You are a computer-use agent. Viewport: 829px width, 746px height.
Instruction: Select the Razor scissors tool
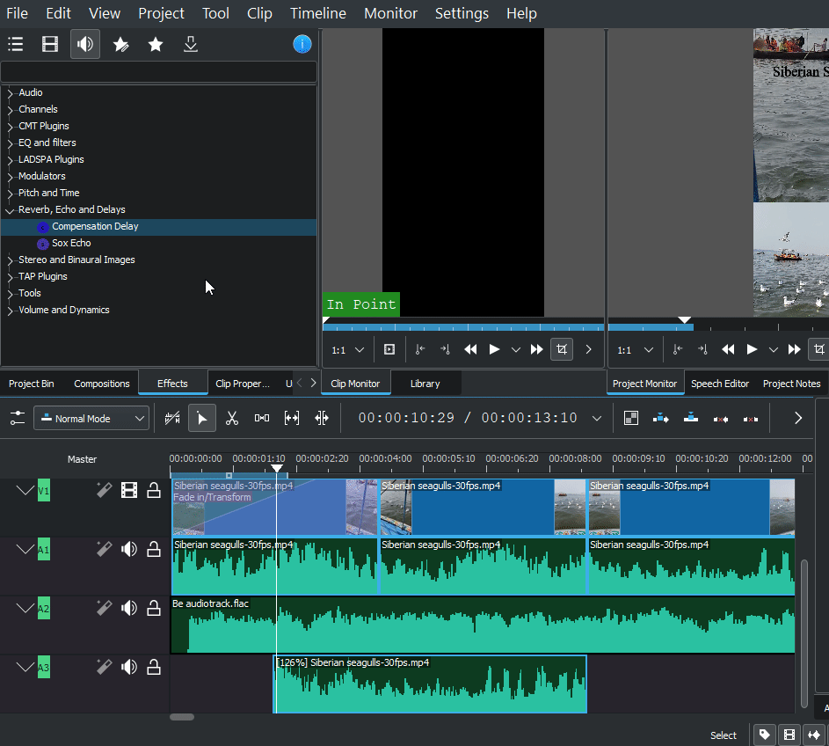(x=232, y=418)
